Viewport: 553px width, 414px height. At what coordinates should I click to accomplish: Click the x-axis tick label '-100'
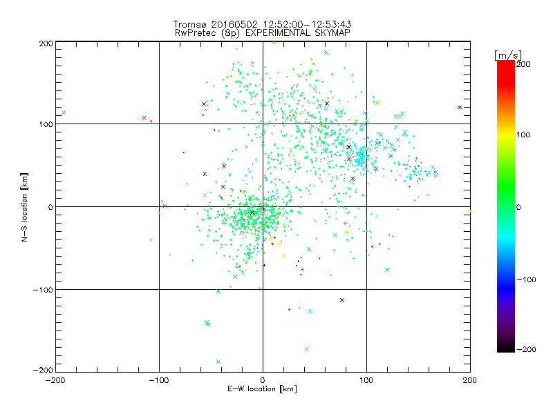[x=159, y=381]
